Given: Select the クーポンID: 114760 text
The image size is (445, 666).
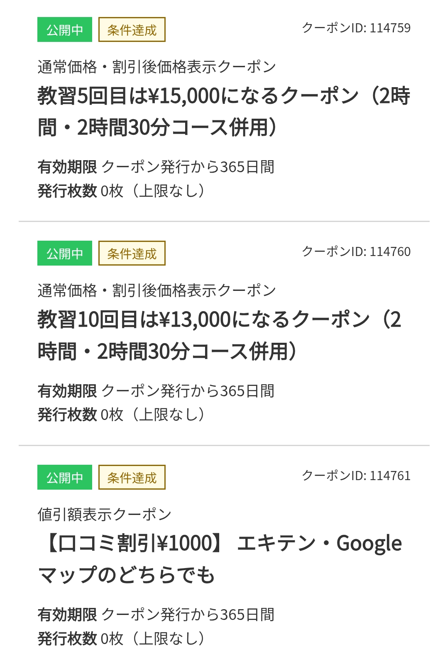Looking at the screenshot, I should [356, 251].
